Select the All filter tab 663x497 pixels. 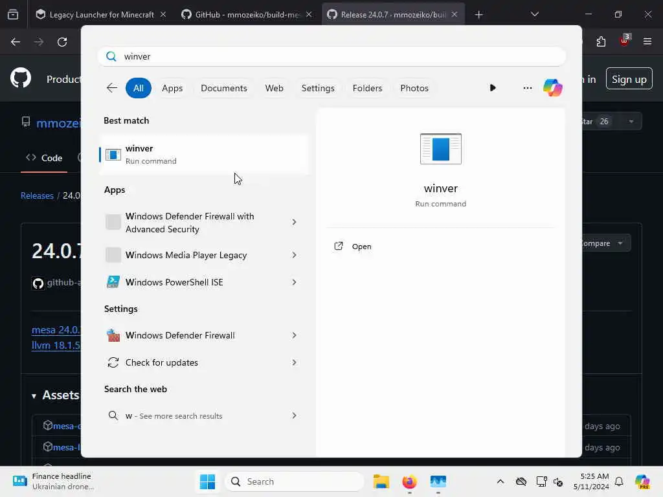[139, 88]
